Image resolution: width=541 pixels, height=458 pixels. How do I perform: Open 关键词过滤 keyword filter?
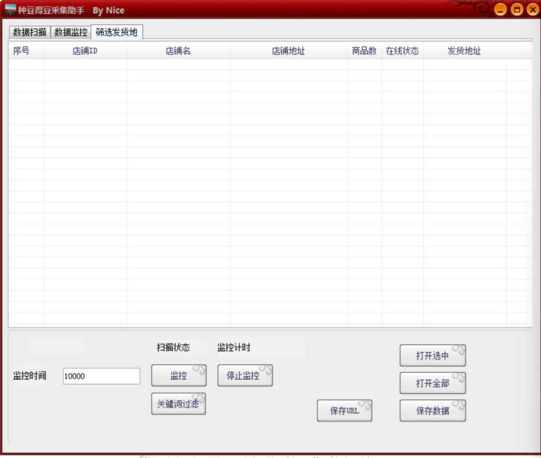178,404
